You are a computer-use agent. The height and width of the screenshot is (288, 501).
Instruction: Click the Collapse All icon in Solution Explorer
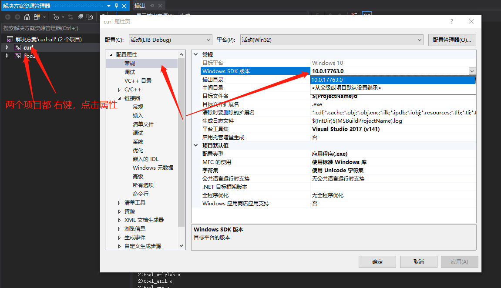pyautogui.click(x=80, y=17)
